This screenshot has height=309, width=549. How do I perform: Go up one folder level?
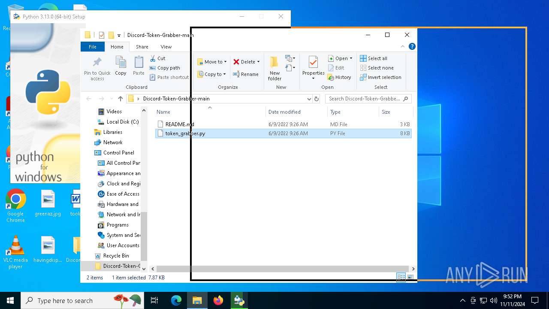click(121, 99)
